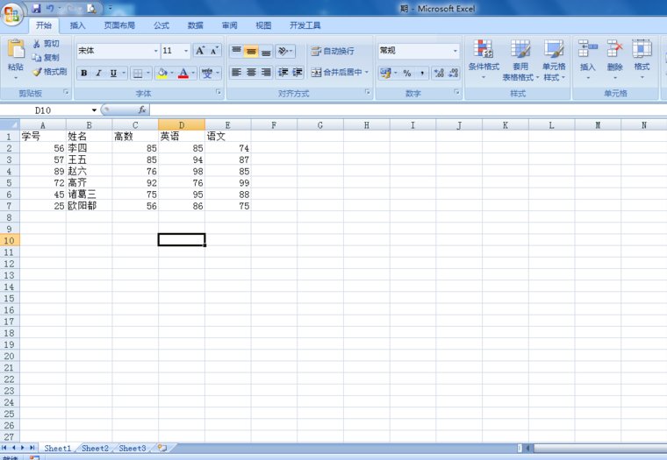The width and height of the screenshot is (667, 460).
Task: Select cell containing 诸葛三
Action: pyautogui.click(x=89, y=195)
